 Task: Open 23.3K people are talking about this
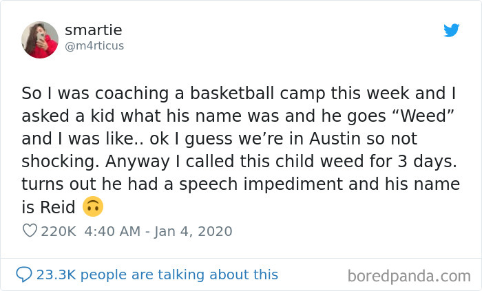click(x=157, y=274)
